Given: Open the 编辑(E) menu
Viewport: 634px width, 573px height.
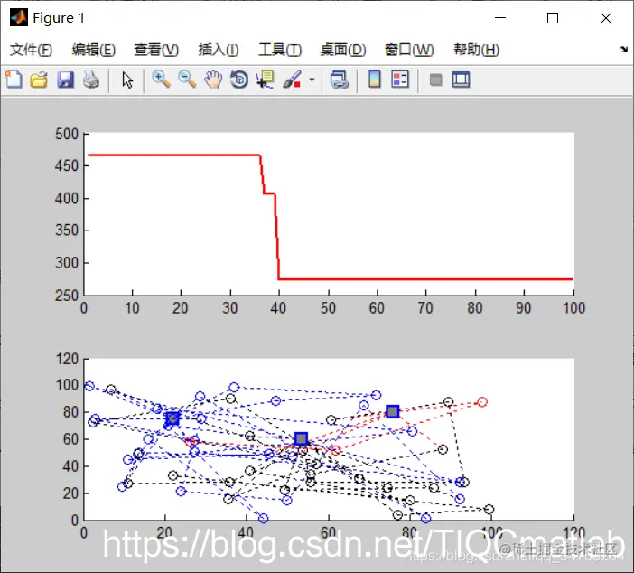Looking at the screenshot, I should pyautogui.click(x=94, y=50).
